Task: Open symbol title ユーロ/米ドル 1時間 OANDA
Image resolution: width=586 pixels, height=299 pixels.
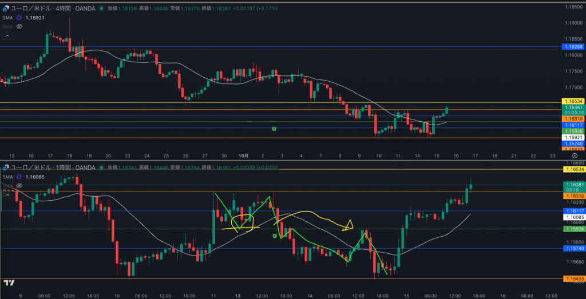Action: coord(52,167)
